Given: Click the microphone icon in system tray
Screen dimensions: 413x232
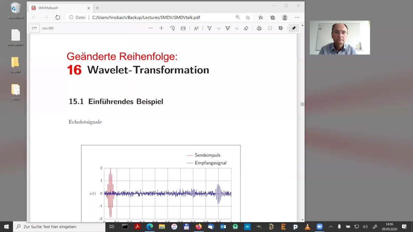Looking at the screenshot, I should (339, 227).
